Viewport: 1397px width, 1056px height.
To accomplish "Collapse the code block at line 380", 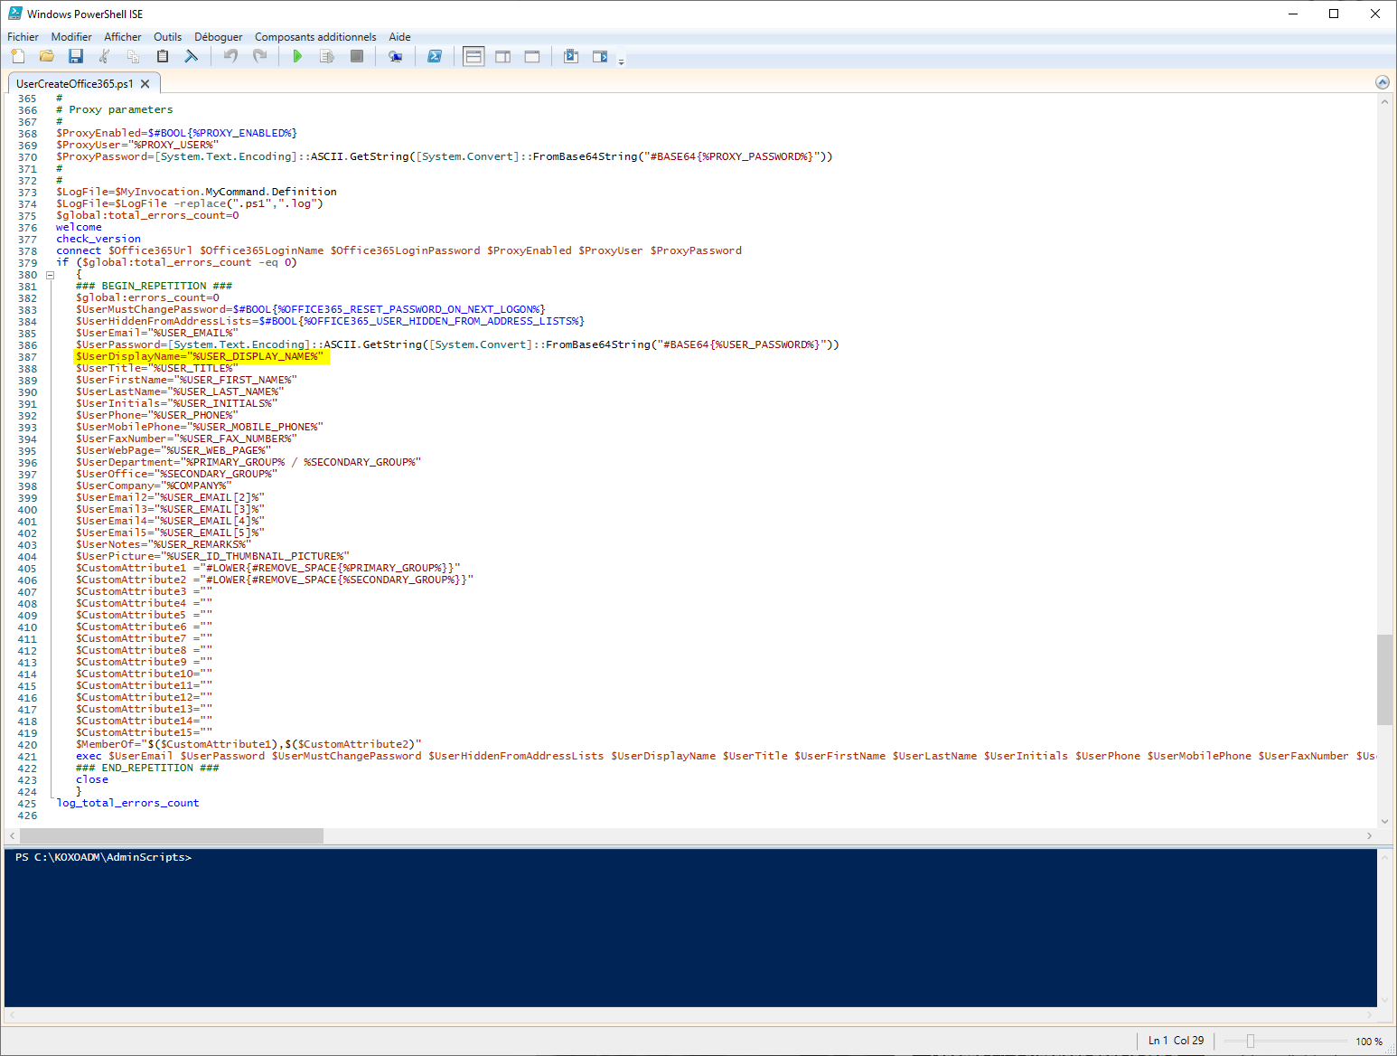I will [x=51, y=275].
